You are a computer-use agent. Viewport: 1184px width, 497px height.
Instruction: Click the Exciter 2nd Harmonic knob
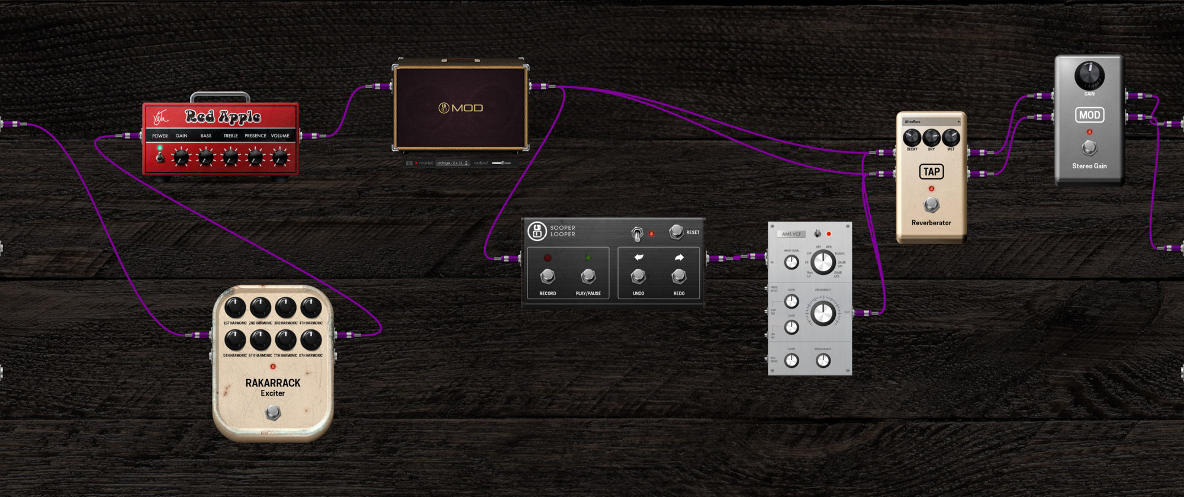[x=260, y=307]
